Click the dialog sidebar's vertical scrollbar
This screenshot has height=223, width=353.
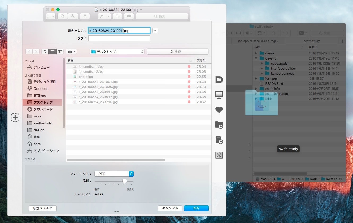click(64, 93)
